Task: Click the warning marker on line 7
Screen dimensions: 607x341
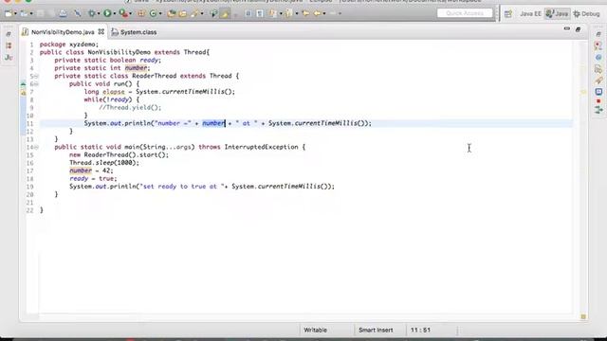Action: pos(23,93)
